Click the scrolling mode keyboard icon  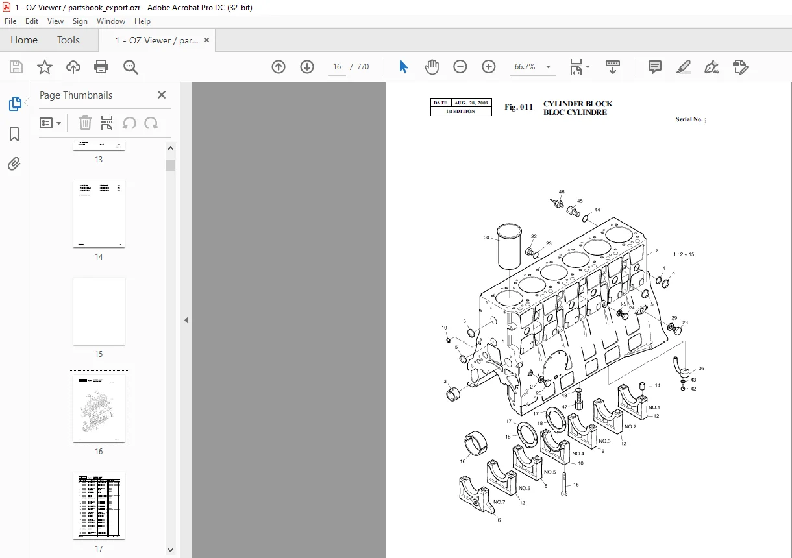[613, 67]
